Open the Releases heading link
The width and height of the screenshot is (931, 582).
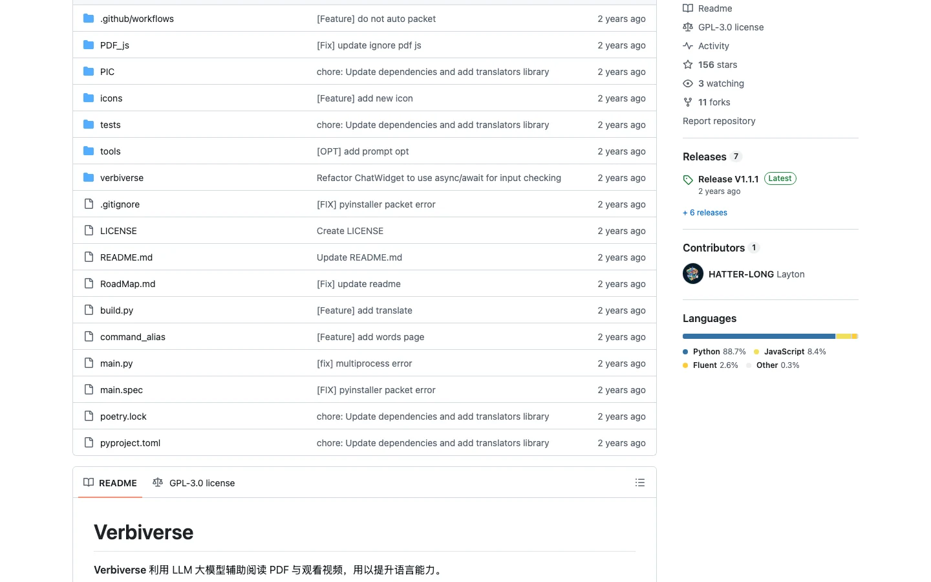point(712,156)
